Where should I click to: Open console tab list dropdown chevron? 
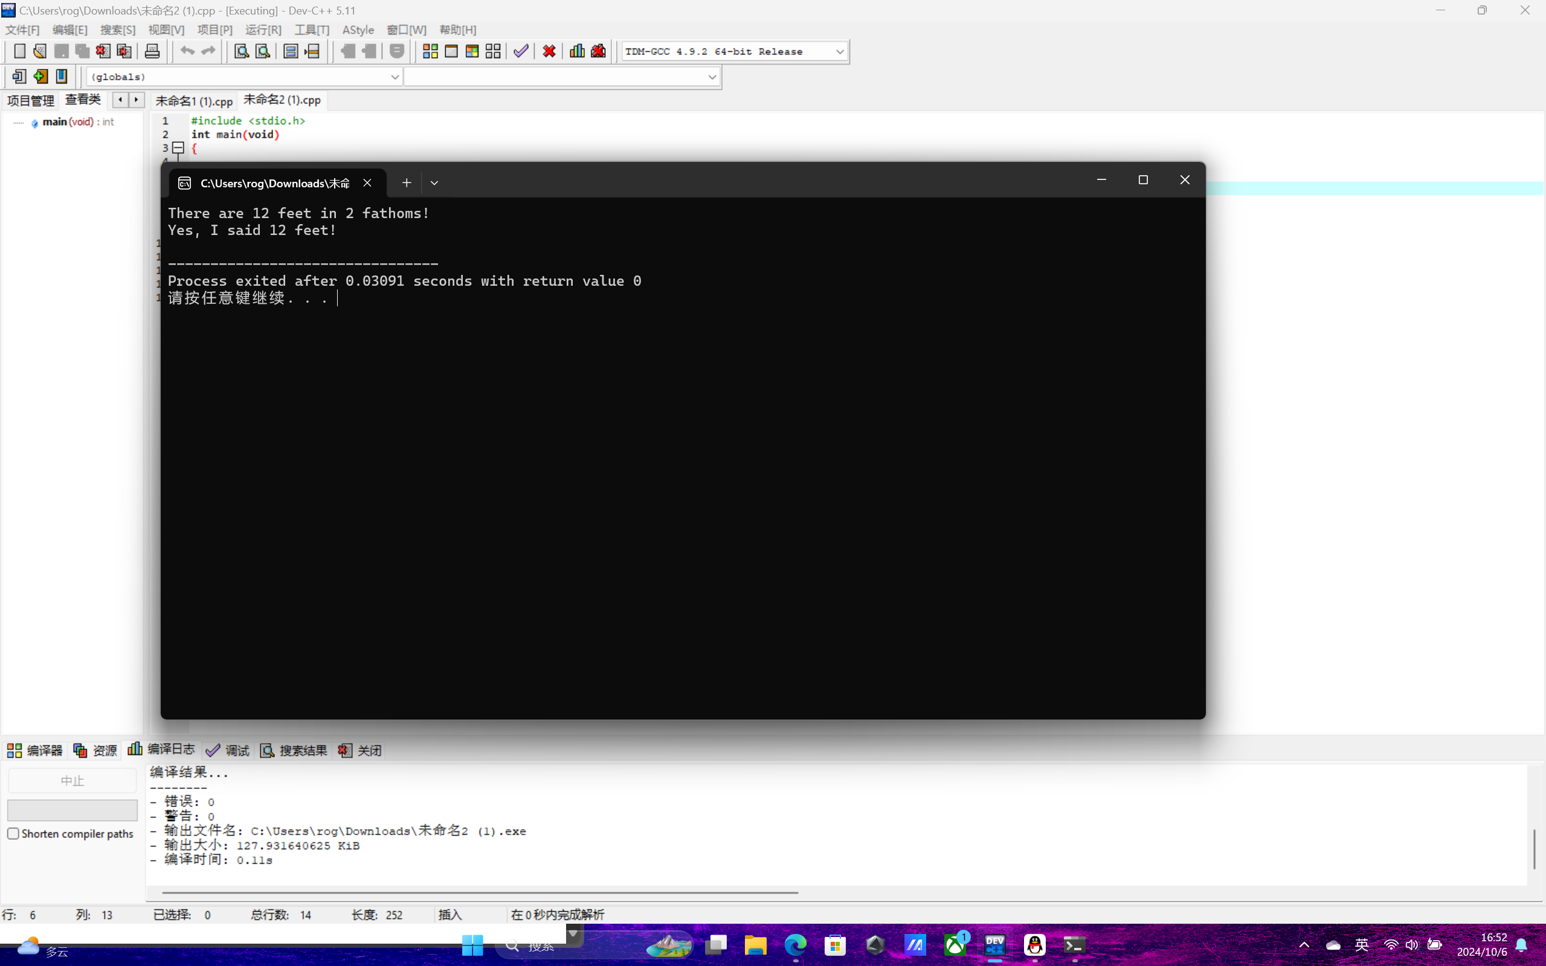434,182
